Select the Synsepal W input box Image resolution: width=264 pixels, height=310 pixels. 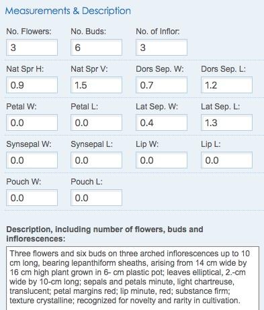[x=32, y=160]
